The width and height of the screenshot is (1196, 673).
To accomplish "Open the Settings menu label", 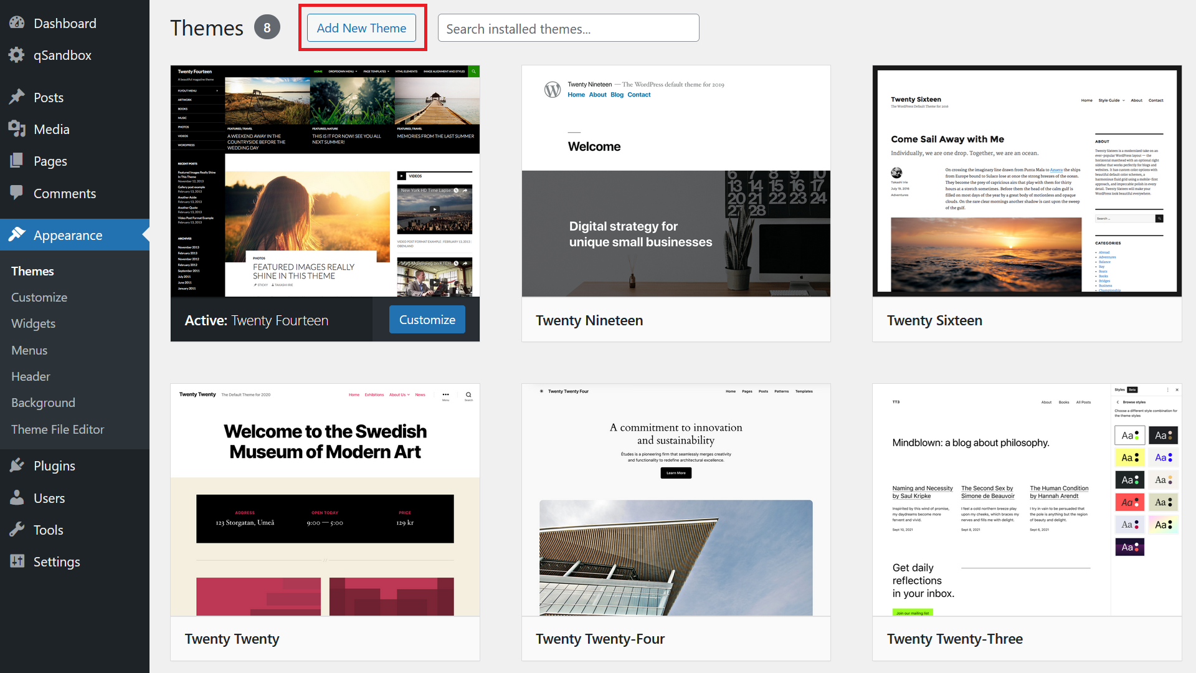I will [57, 562].
